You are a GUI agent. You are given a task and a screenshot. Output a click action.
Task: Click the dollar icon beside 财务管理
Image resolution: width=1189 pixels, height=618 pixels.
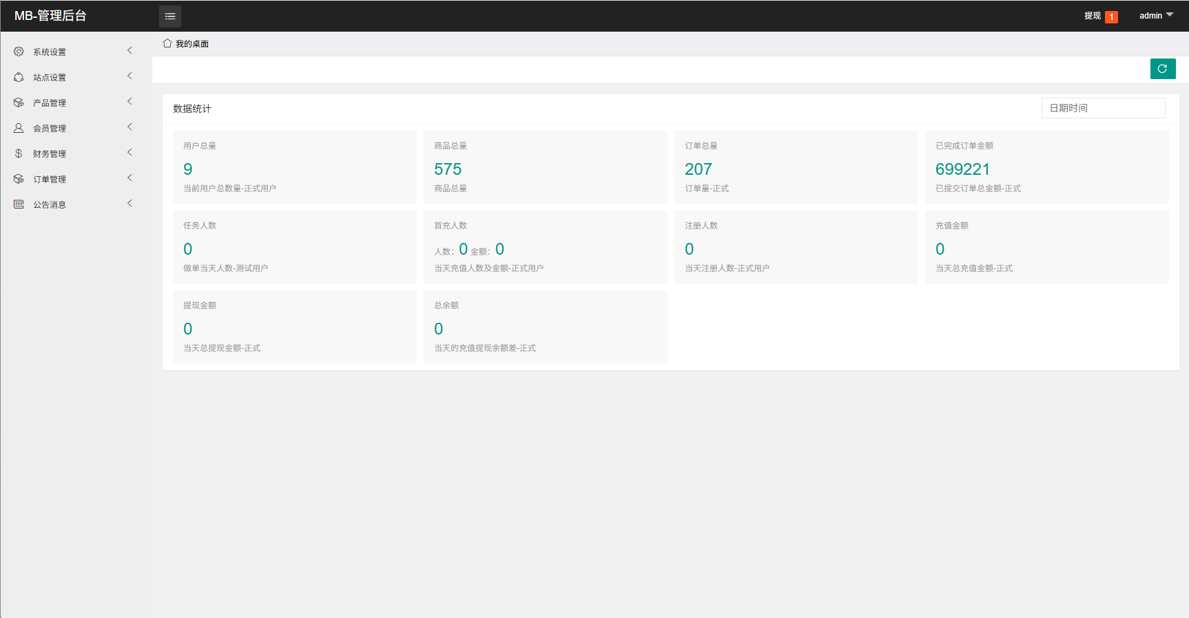pos(19,153)
